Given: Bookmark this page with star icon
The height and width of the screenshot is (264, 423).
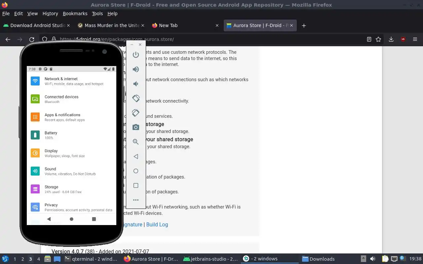Looking at the screenshot, I should click(378, 39).
